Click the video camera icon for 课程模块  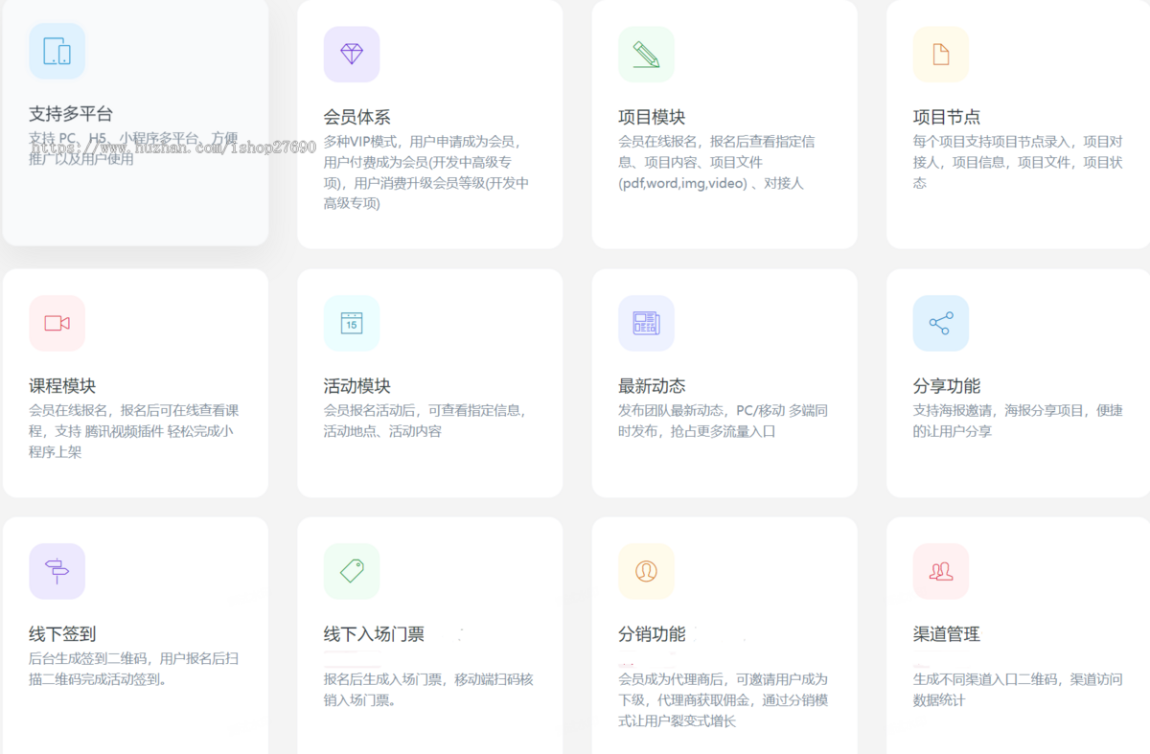(x=57, y=323)
